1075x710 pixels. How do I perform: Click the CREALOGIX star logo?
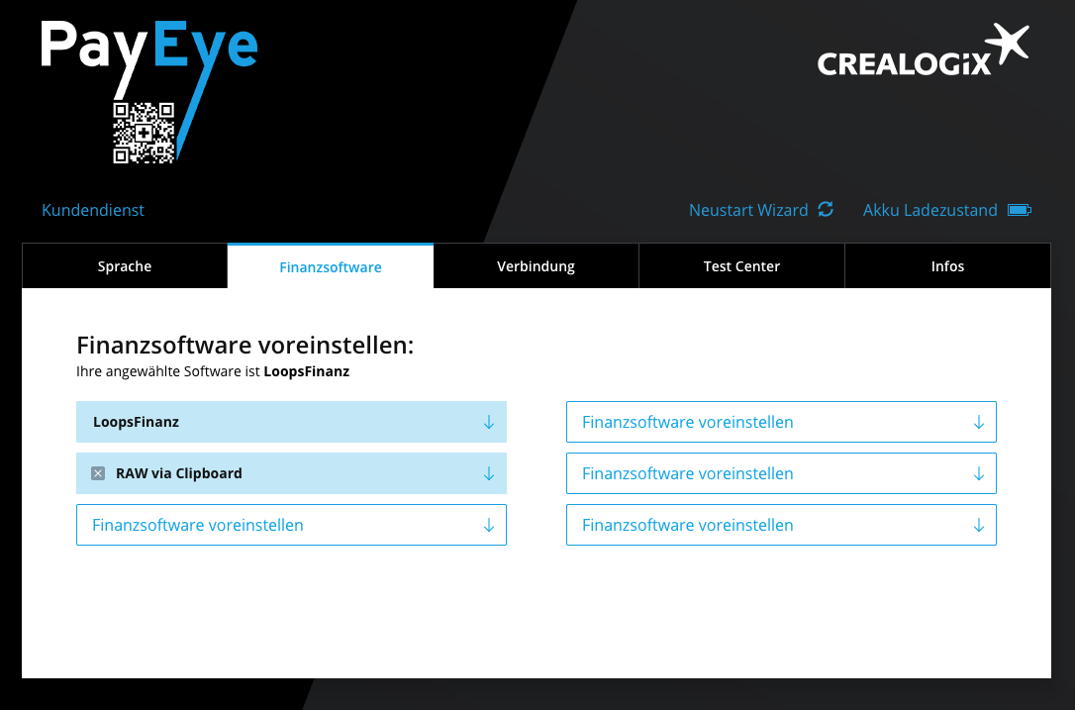coord(1006,44)
